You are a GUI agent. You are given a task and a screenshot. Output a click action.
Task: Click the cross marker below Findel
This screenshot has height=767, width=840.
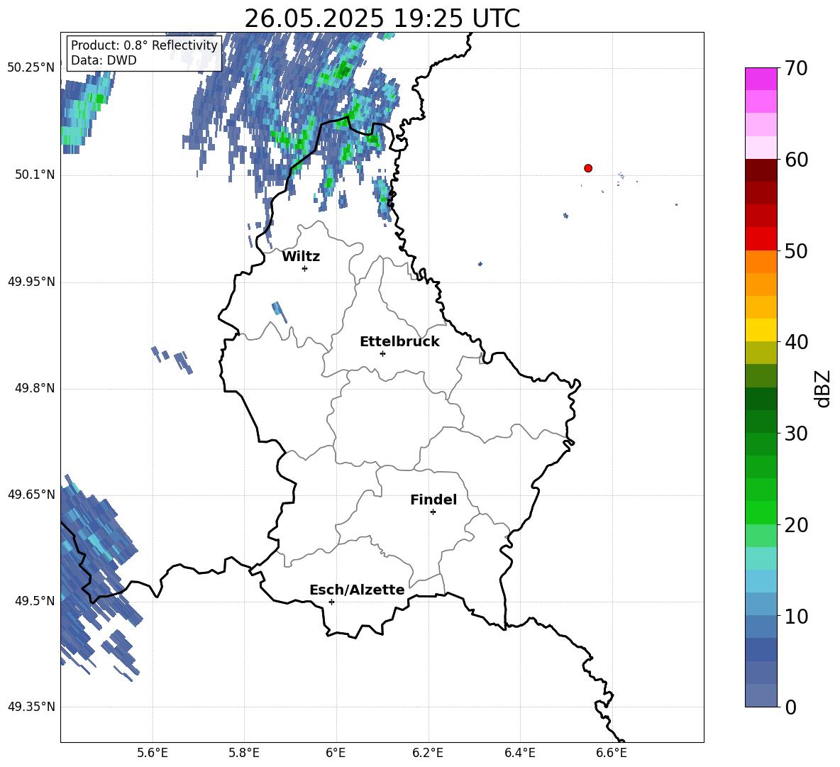[x=433, y=512]
